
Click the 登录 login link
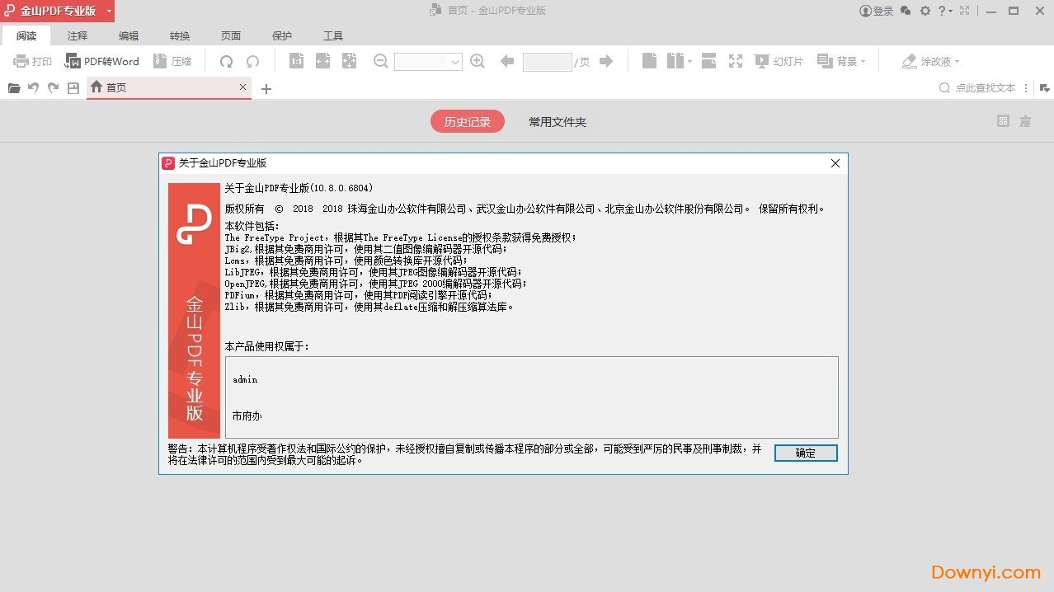point(877,11)
